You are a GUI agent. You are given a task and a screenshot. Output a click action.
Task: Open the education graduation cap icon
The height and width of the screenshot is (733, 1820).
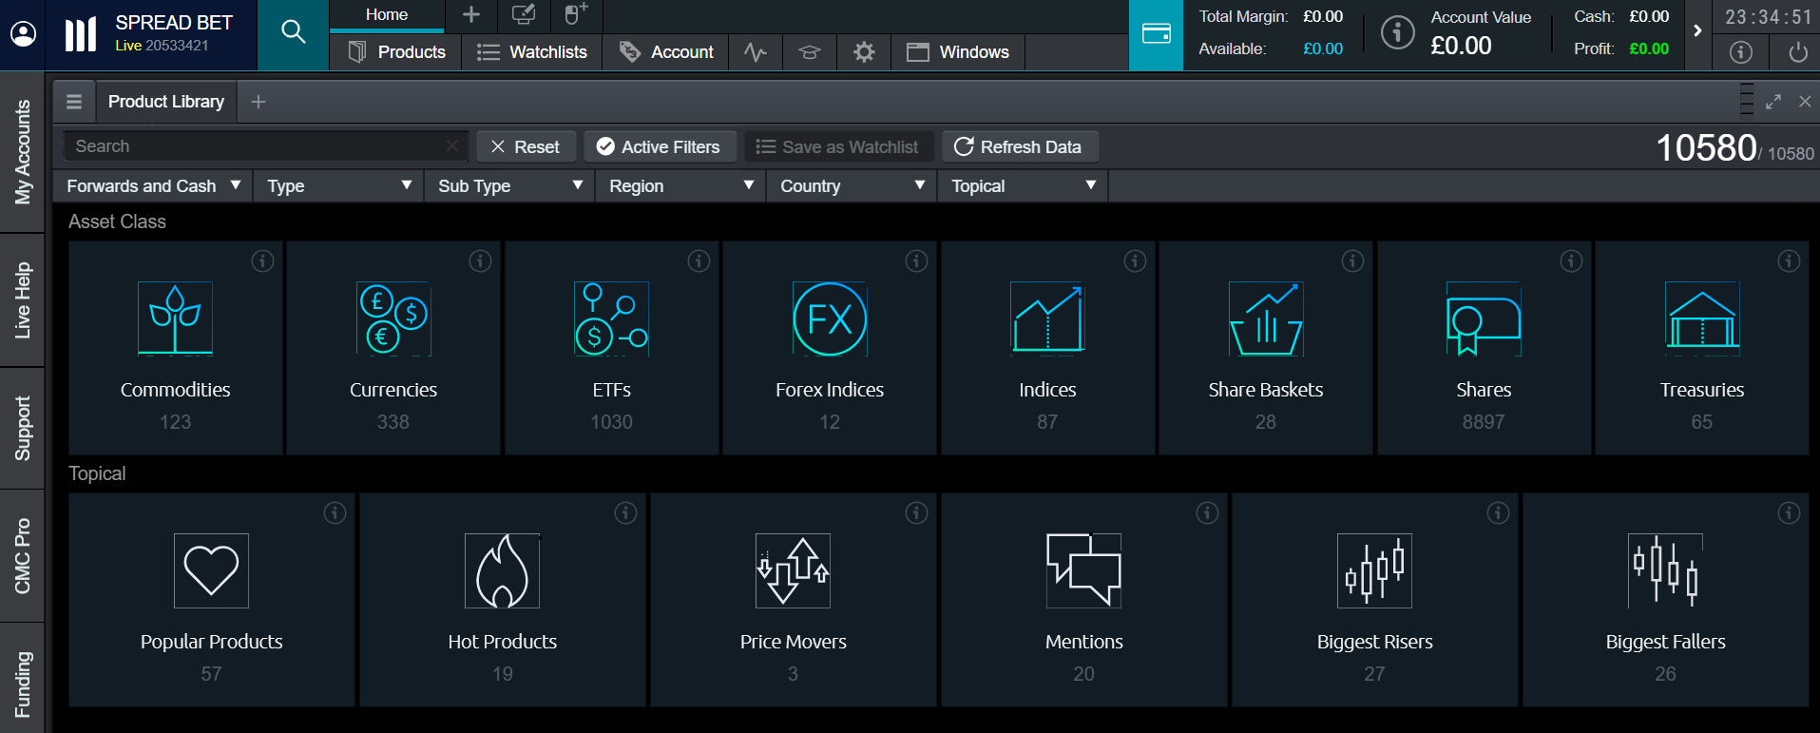(810, 52)
